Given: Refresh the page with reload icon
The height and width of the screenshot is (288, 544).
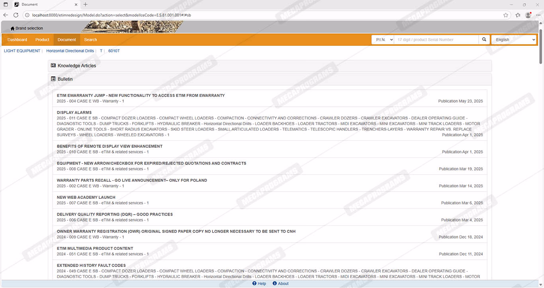Looking at the screenshot, I should click(x=16, y=15).
